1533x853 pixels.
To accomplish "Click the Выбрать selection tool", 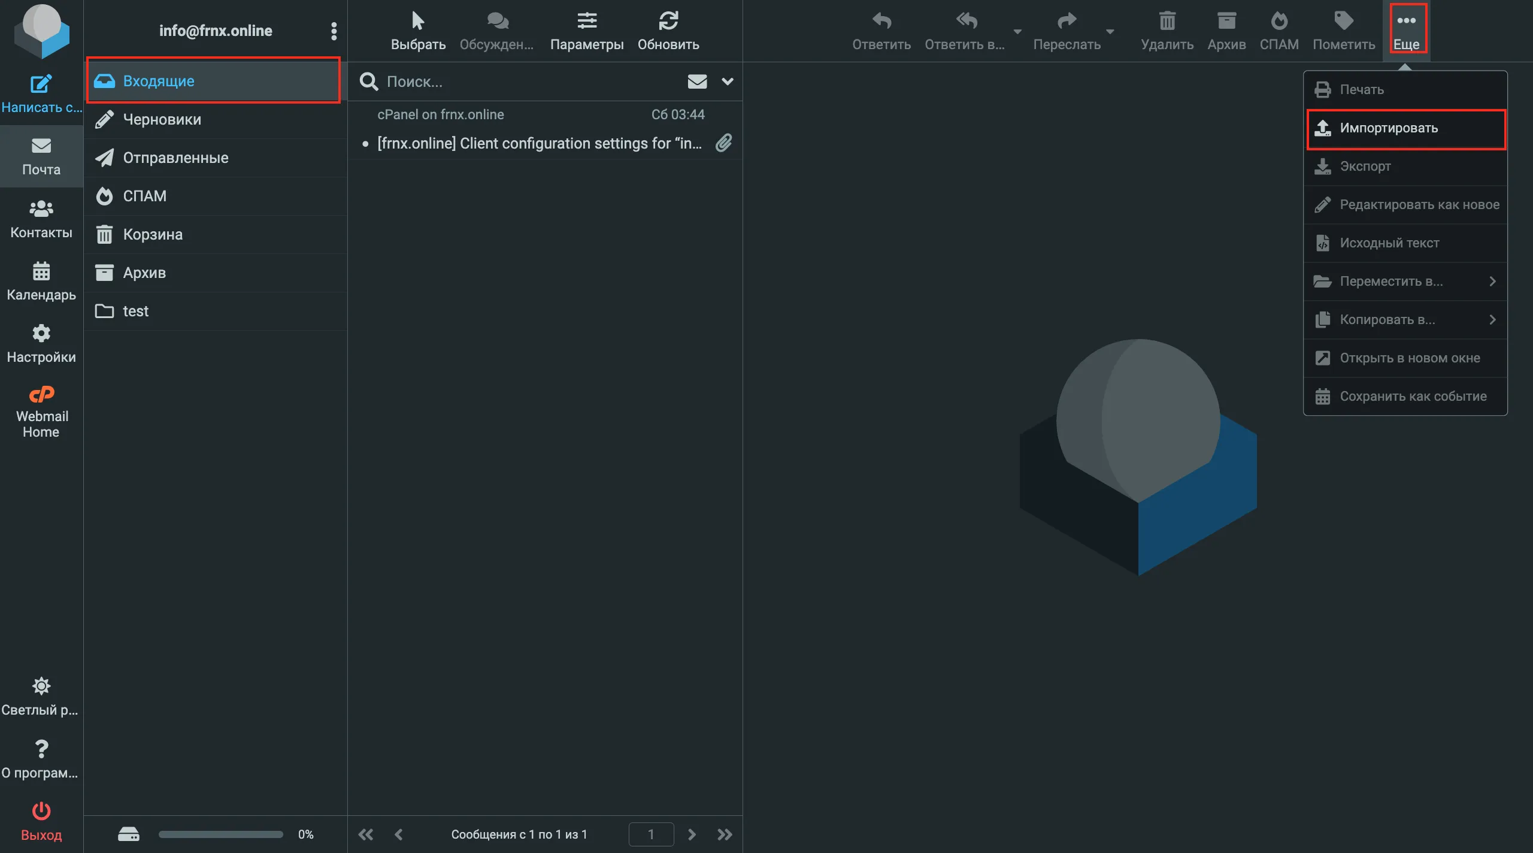I will click(418, 31).
